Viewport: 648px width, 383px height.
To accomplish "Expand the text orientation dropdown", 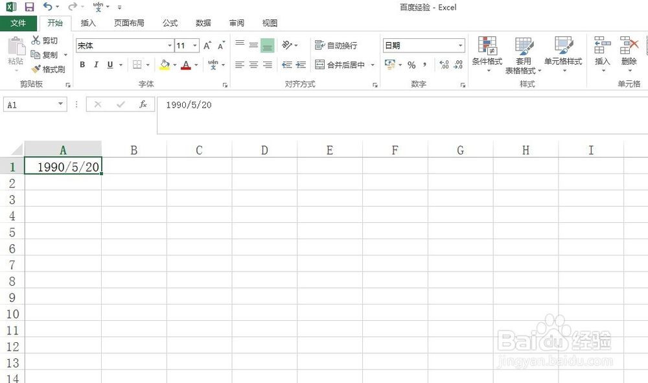I will click(x=296, y=45).
